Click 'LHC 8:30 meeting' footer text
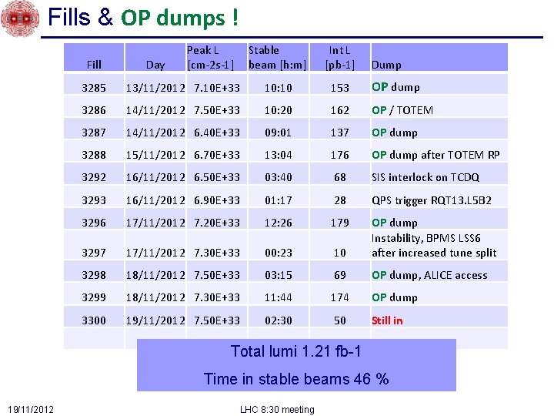Image resolution: width=554 pixels, height=416 pixels. pos(277,409)
